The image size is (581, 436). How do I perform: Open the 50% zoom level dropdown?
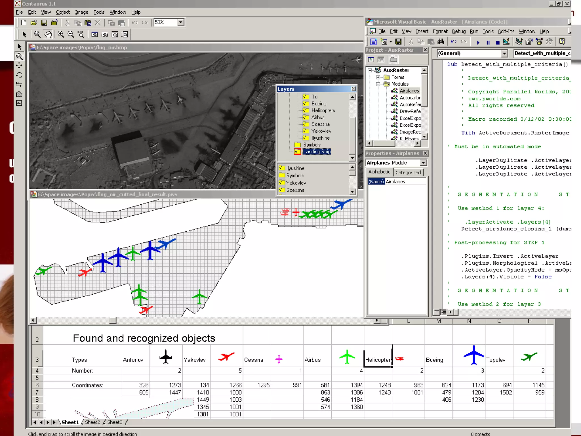[181, 22]
